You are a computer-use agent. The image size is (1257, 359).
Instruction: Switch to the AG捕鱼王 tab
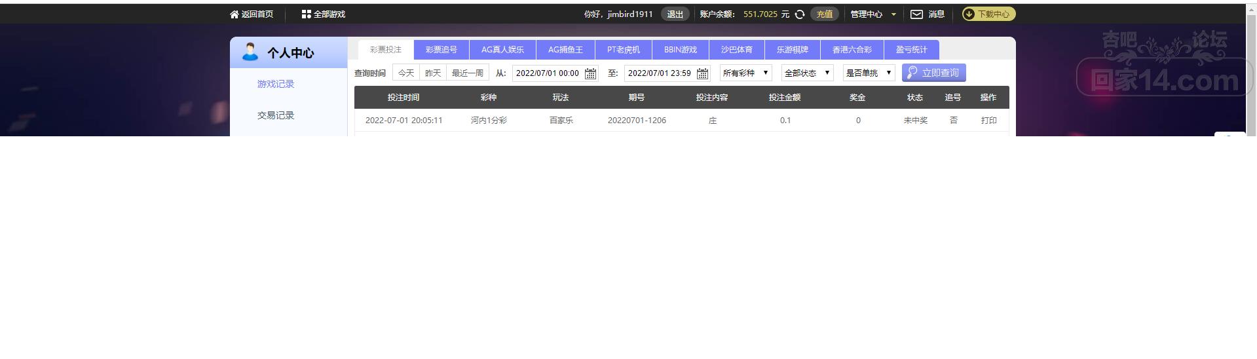tap(565, 50)
